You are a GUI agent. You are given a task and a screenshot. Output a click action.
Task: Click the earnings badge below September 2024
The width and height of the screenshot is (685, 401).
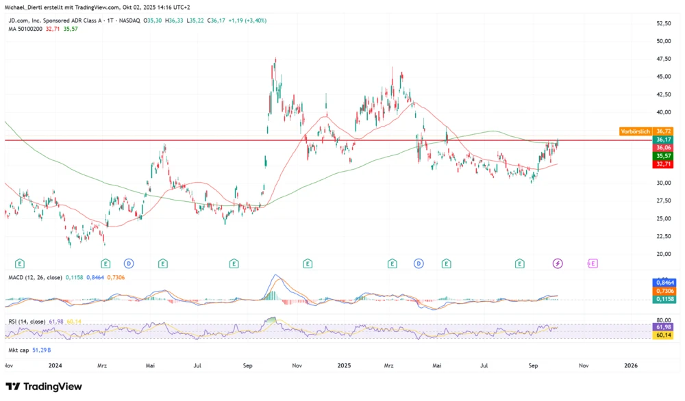(x=234, y=263)
